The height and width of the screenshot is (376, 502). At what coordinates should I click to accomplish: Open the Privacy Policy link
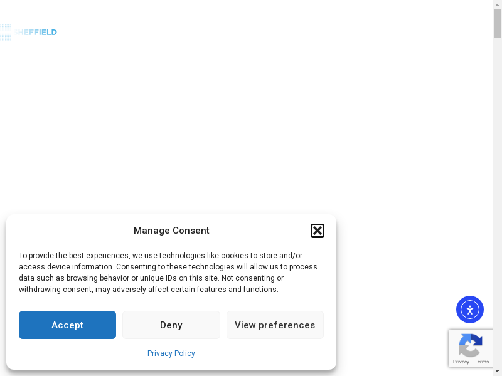(171, 353)
